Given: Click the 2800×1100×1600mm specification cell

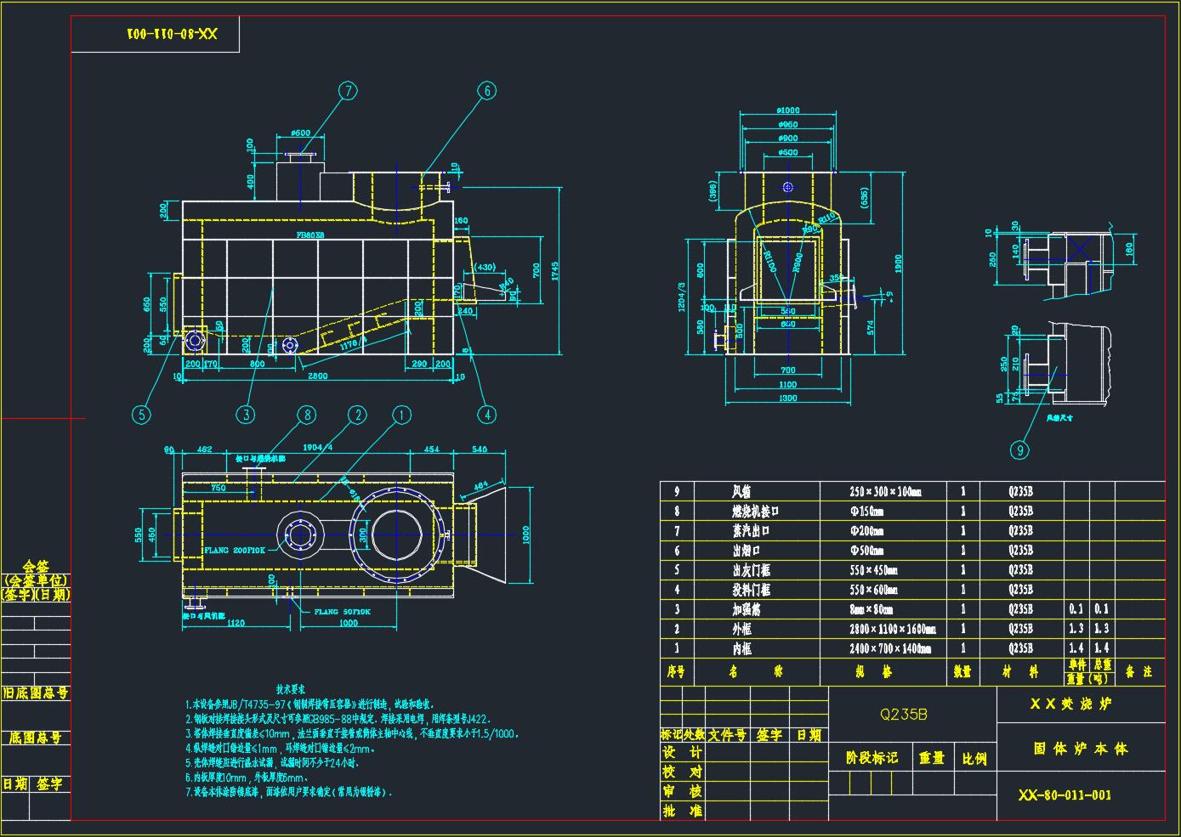Looking at the screenshot, I should click(892, 629).
